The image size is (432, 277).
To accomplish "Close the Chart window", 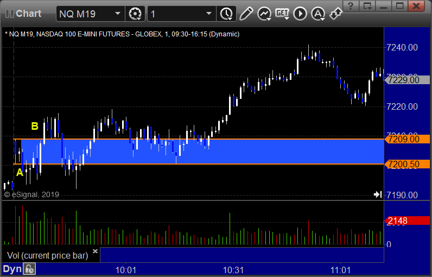I will (x=416, y=6).
